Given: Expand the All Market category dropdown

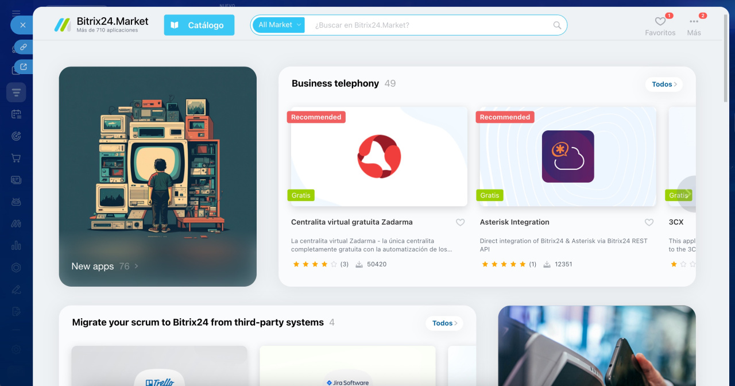Looking at the screenshot, I should point(279,25).
